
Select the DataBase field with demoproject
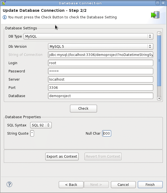(100, 96)
